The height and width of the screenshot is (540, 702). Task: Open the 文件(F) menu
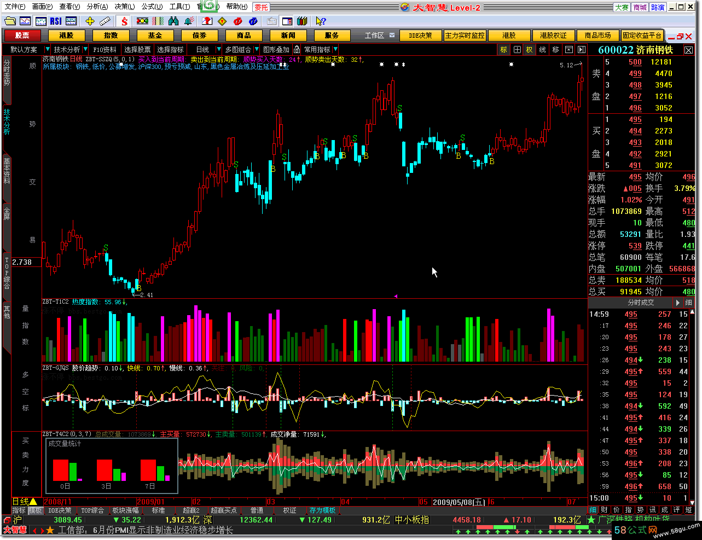15,7
